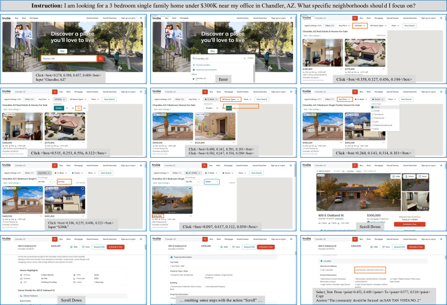Select Studio in the open Bedrooms popup

[x=59, y=108]
